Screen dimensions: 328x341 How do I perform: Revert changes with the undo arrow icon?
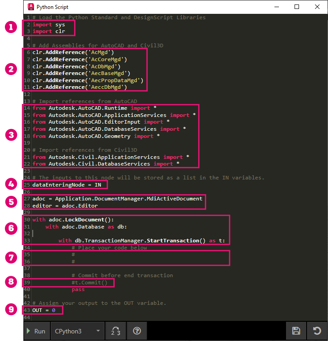pyautogui.click(x=317, y=331)
